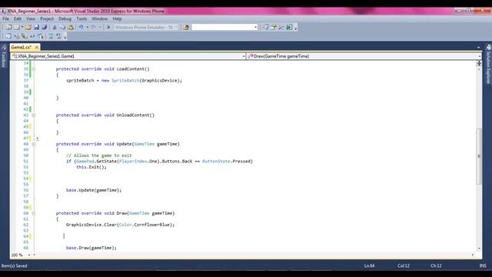Open the Project menu
The width and height of the screenshot is (492, 277).
coord(47,18)
